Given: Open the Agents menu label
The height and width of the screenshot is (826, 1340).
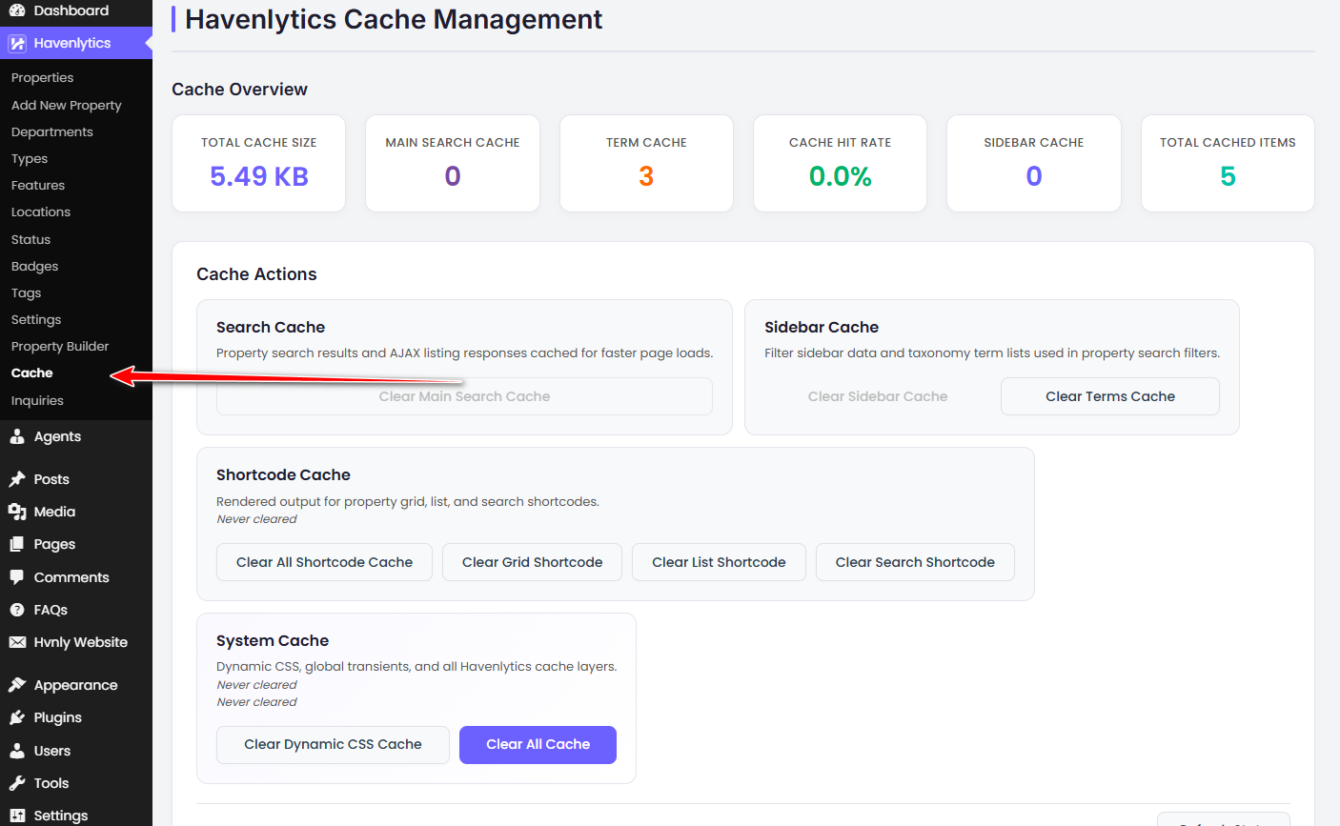Looking at the screenshot, I should tap(57, 436).
